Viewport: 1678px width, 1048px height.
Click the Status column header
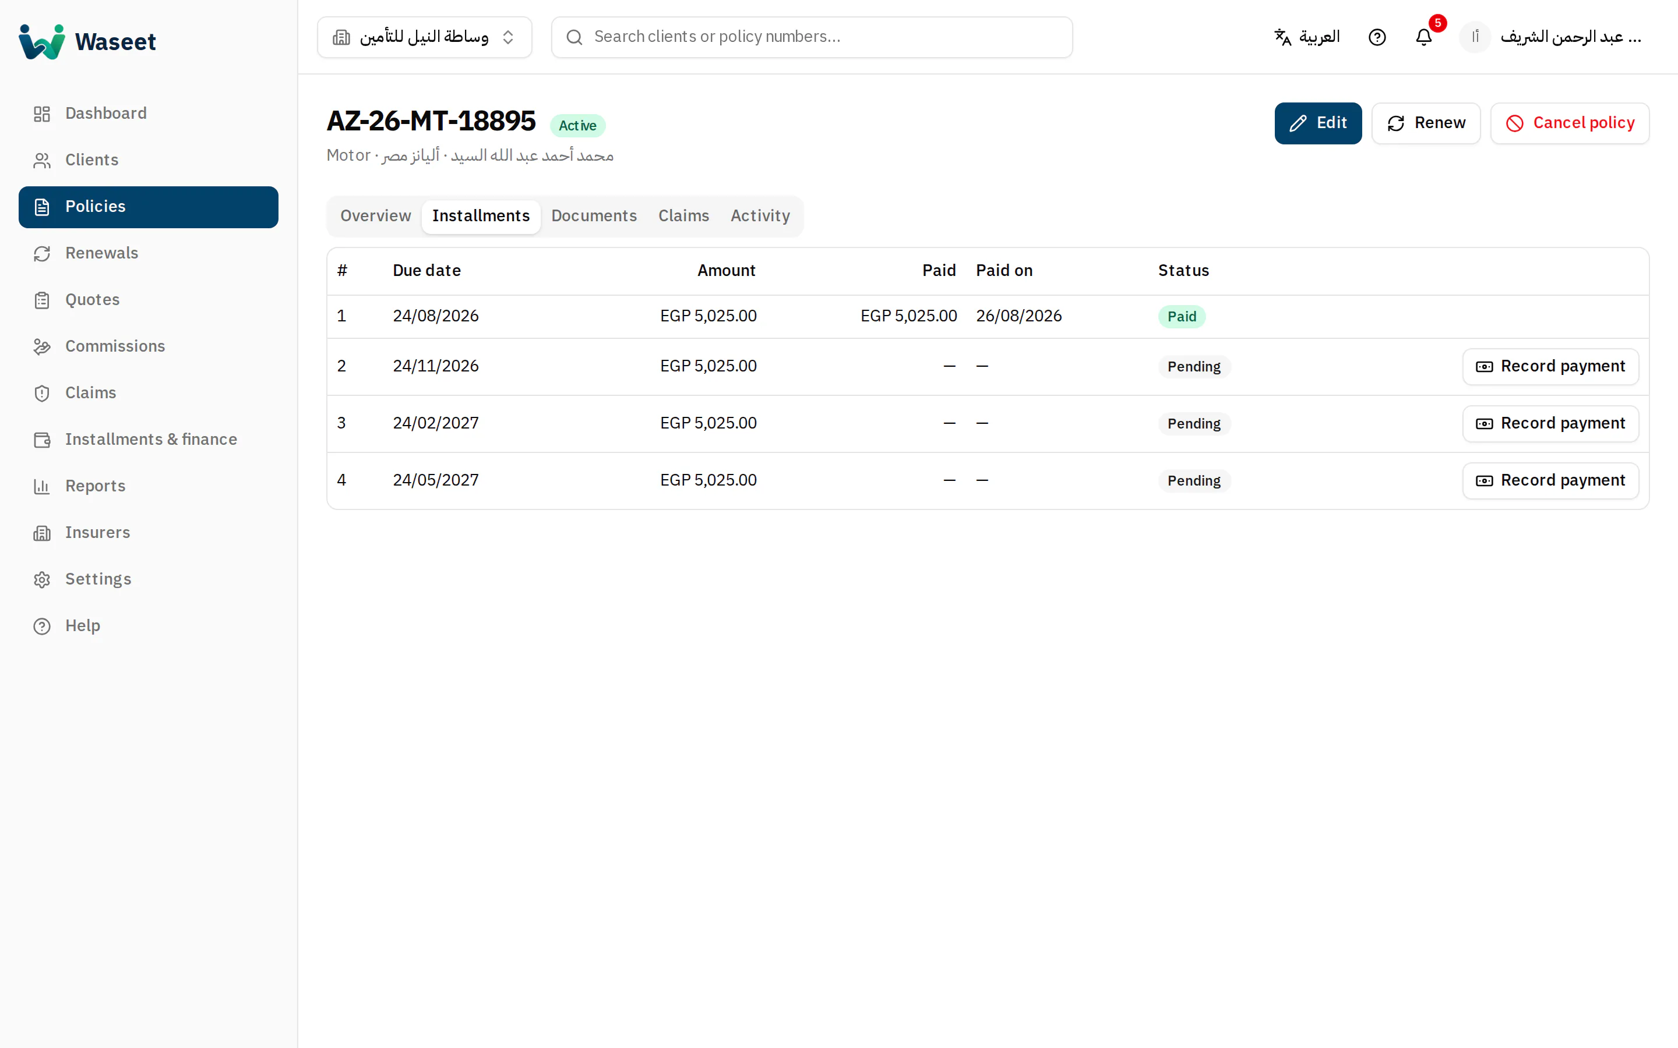(x=1183, y=271)
